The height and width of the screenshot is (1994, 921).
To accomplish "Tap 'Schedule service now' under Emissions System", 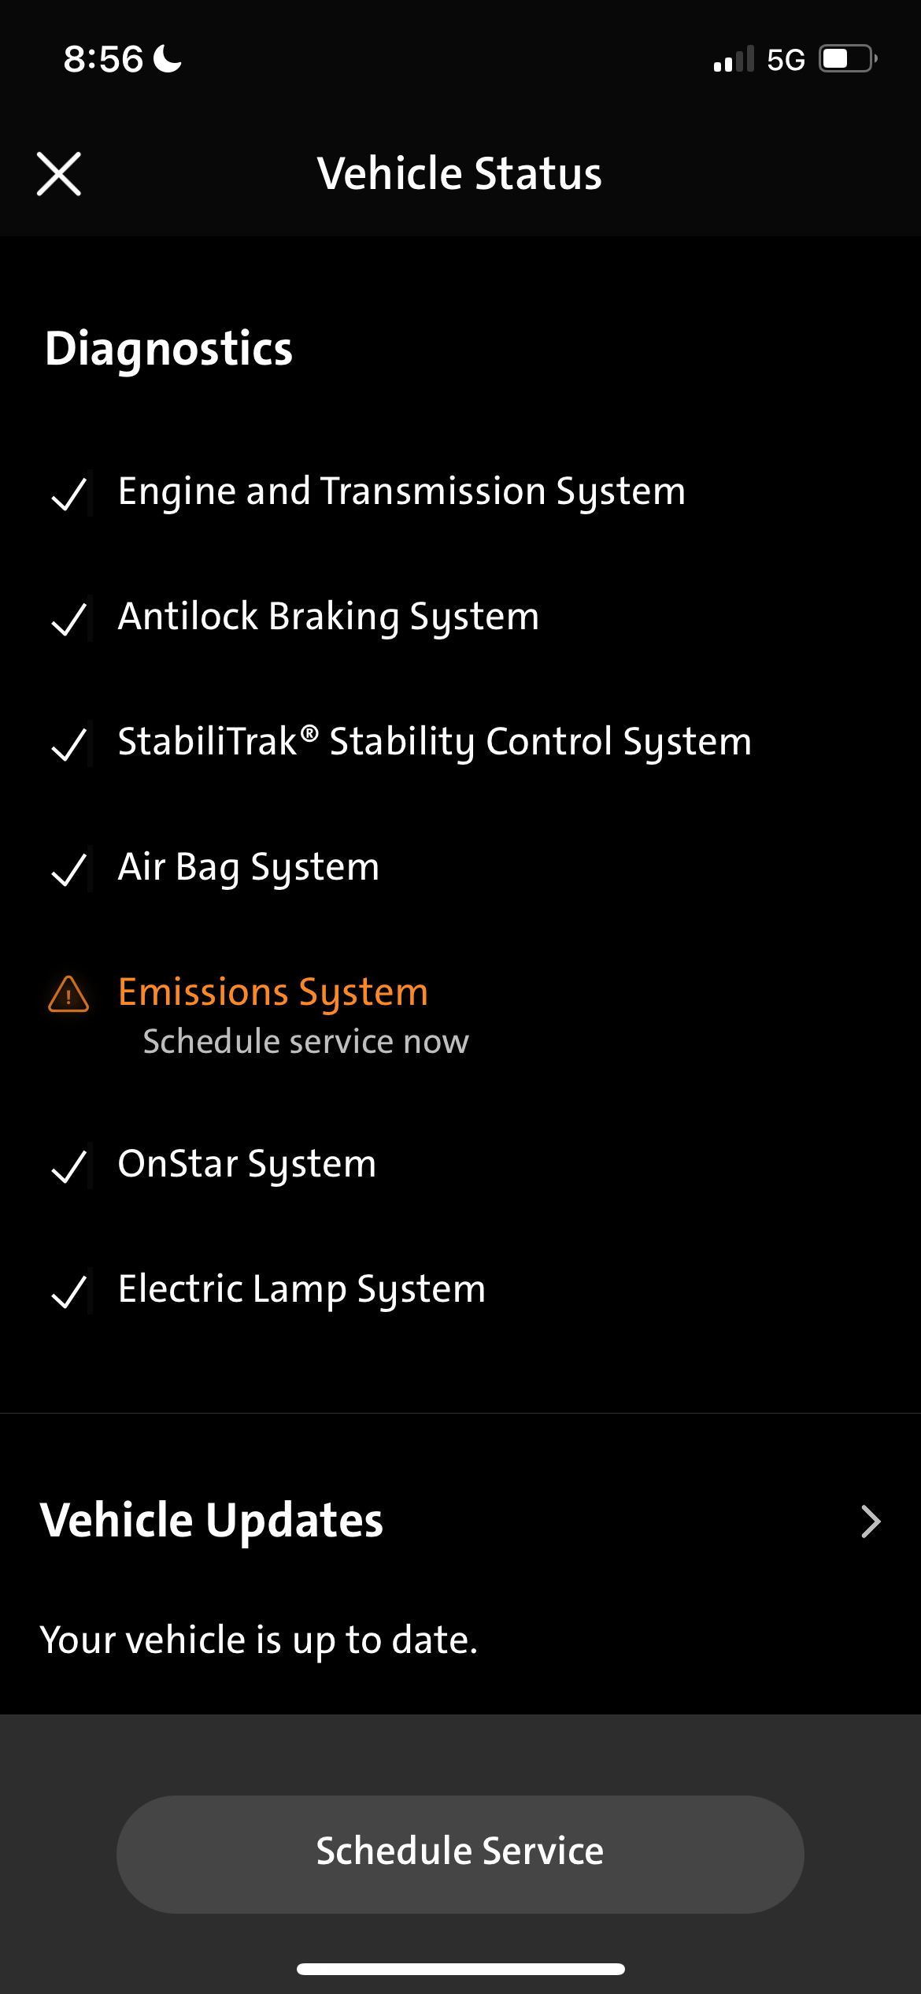I will click(x=305, y=1042).
